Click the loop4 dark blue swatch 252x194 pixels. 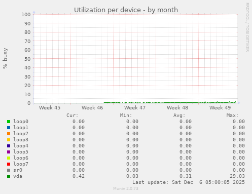(x=9, y=146)
